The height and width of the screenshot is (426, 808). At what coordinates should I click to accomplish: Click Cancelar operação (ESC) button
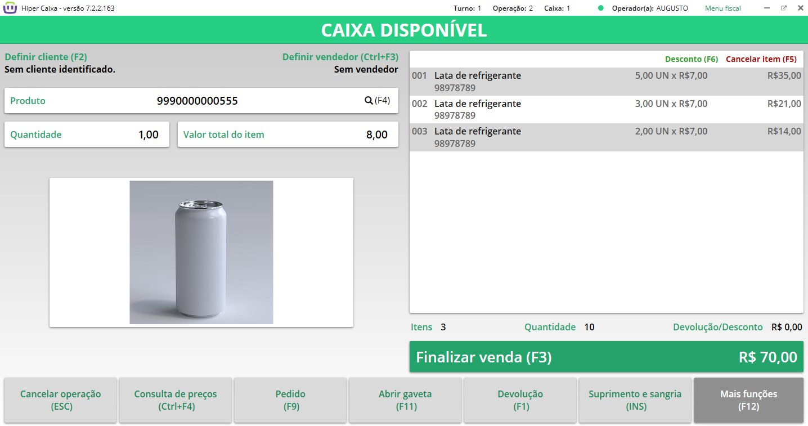pos(61,400)
